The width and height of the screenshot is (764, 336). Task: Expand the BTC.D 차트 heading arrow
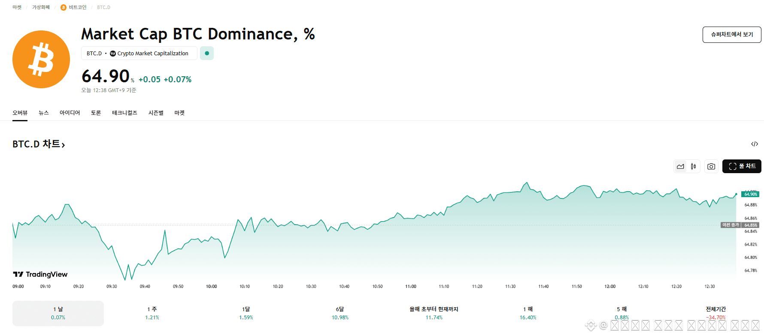tap(63, 145)
